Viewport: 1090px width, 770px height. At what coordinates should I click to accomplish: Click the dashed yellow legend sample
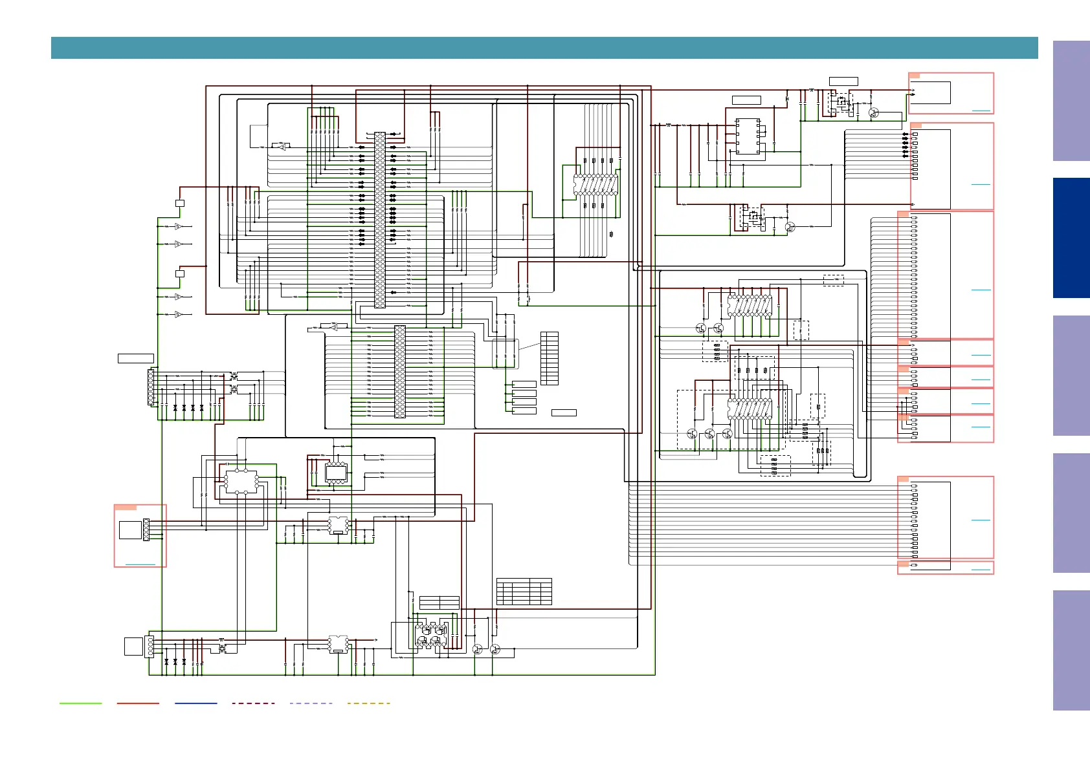tap(369, 703)
